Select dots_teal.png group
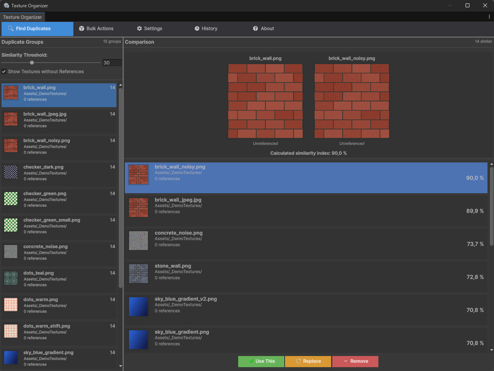This screenshot has width=494, height=371. [x=59, y=280]
